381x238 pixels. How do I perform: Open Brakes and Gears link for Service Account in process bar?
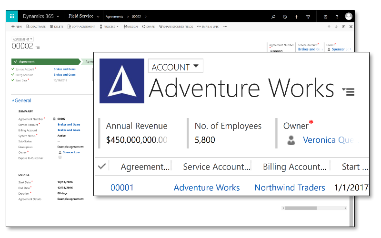coord(64,69)
